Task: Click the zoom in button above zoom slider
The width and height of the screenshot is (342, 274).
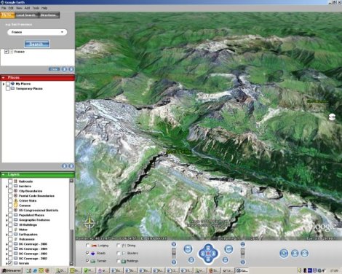Action: pyautogui.click(x=174, y=244)
